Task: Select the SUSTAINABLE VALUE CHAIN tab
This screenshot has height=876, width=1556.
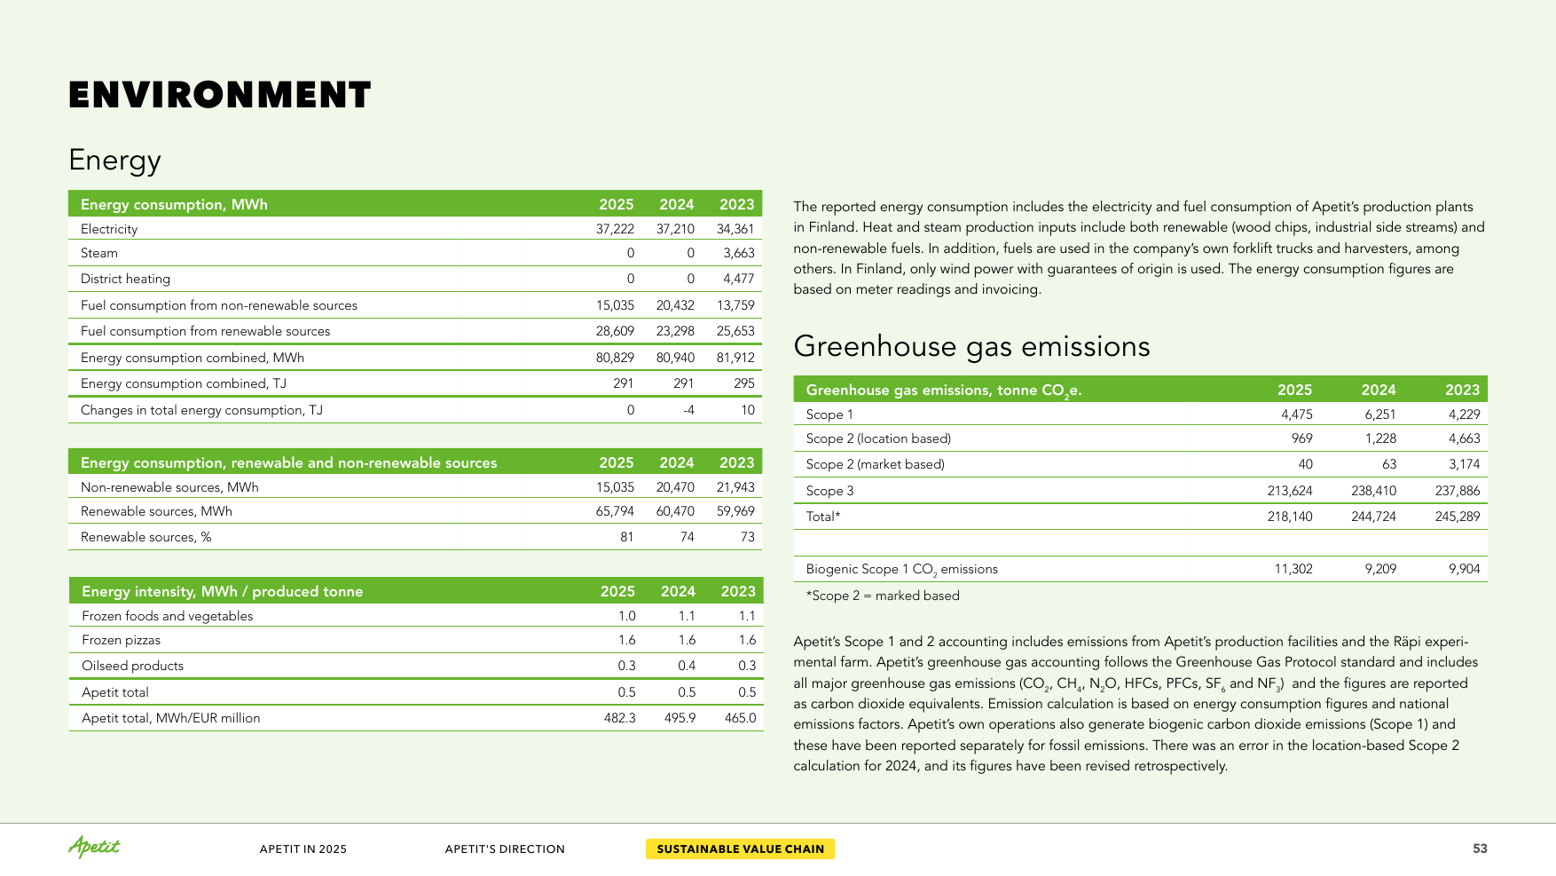Action: tap(740, 849)
